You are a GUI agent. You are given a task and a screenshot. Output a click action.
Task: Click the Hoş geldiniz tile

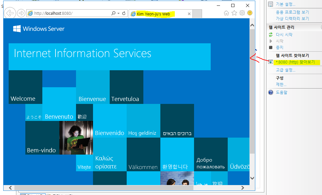[x=143, y=121]
